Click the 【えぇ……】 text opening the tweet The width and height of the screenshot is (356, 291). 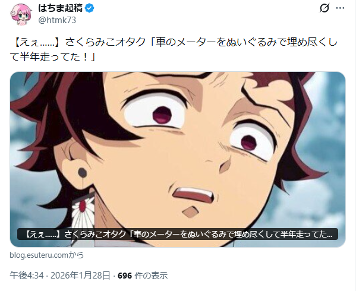(34, 42)
